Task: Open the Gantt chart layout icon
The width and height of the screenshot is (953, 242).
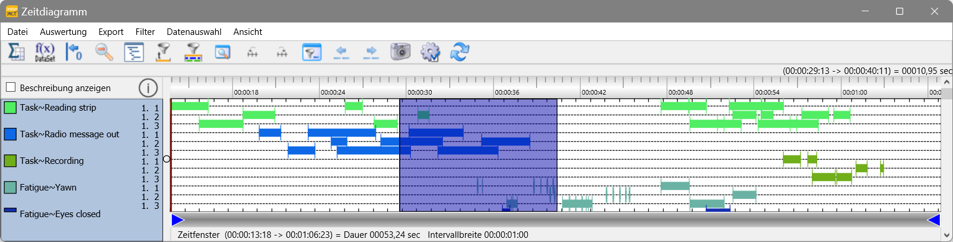Action: (134, 52)
